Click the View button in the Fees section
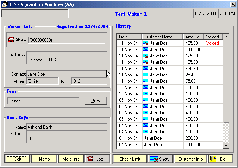The image size is (238, 168). click(x=95, y=101)
